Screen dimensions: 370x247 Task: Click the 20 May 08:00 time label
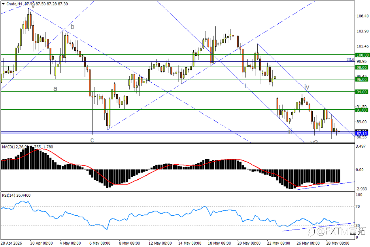[249, 243]
